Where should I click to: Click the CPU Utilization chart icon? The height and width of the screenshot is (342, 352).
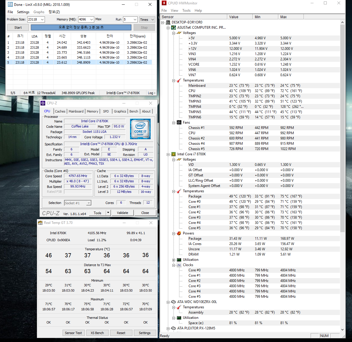click(x=179, y=260)
